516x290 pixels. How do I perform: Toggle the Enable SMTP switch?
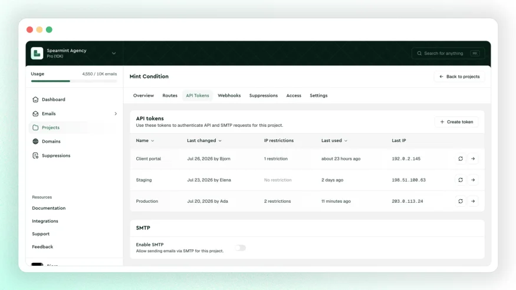240,248
